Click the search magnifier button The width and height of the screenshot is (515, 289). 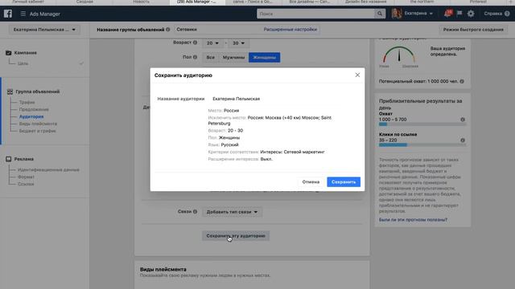(x=380, y=14)
